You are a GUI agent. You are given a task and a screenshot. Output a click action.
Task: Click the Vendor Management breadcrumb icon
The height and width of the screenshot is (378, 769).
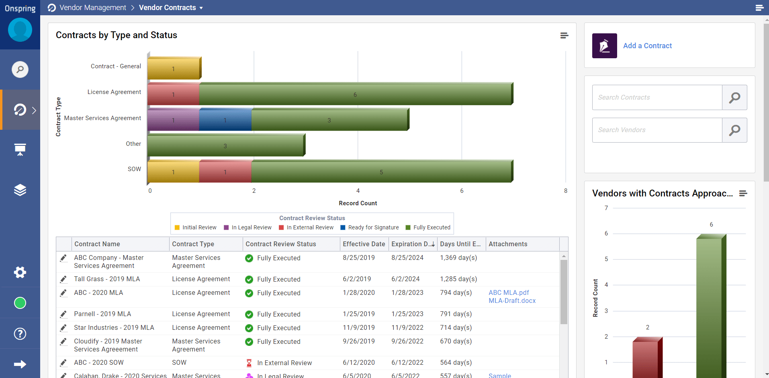pos(52,8)
